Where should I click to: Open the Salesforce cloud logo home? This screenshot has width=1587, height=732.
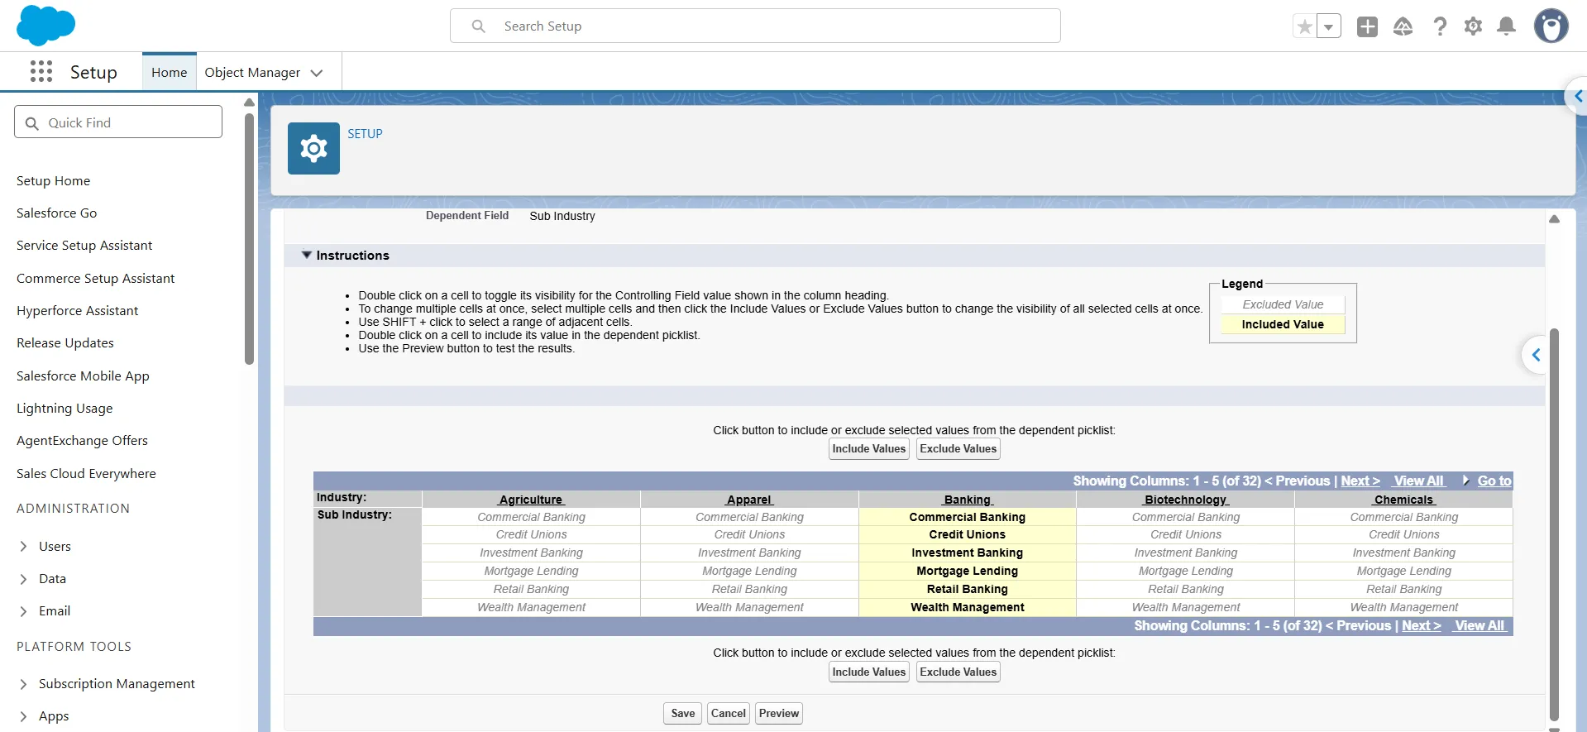[x=45, y=26]
